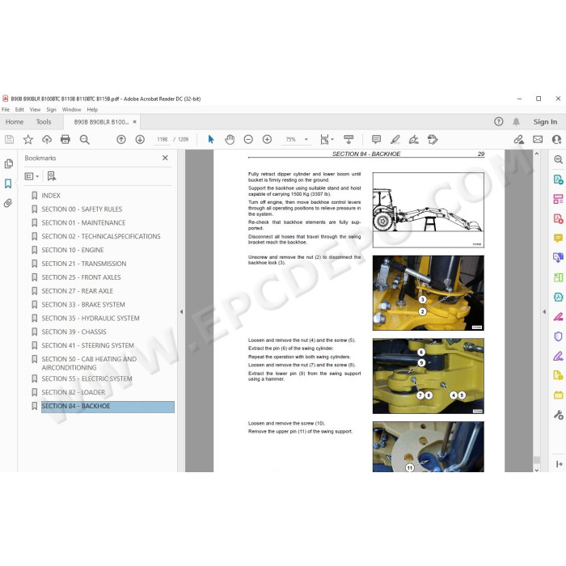Jump to SECTION 01 - MAINTENANCE bookmark
The image size is (566, 566).
pyautogui.click(x=83, y=223)
